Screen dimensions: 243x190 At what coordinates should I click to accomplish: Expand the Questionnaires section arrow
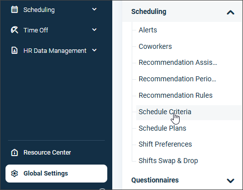(231, 181)
